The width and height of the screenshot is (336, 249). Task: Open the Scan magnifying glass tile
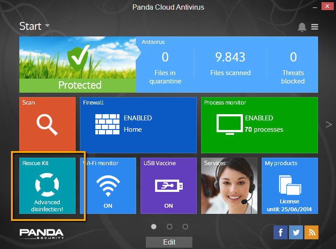pos(47,124)
